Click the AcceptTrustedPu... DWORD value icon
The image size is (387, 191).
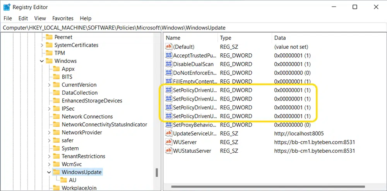pyautogui.click(x=169, y=55)
